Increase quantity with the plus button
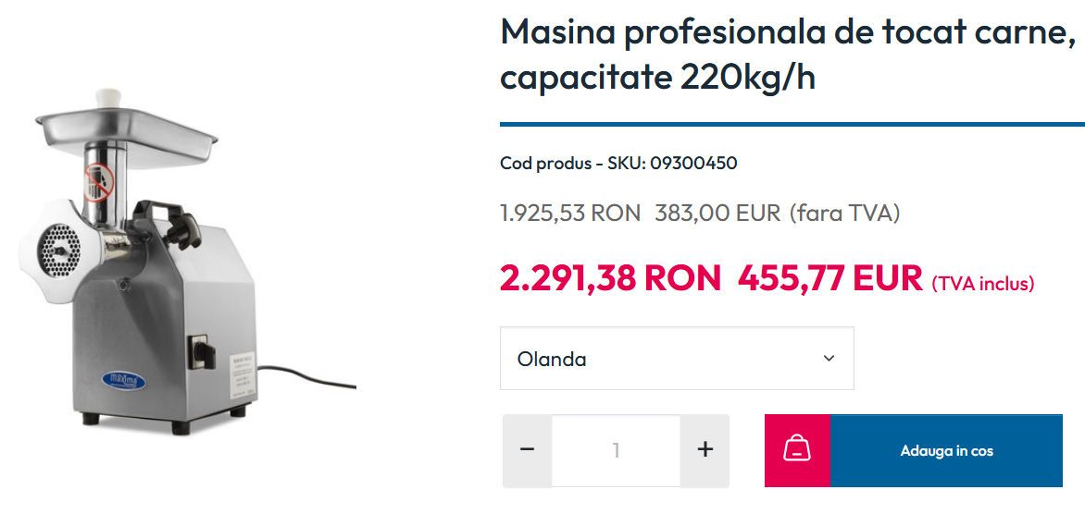 tap(705, 451)
